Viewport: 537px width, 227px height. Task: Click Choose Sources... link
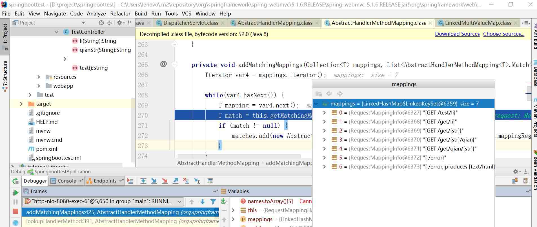pos(504,34)
